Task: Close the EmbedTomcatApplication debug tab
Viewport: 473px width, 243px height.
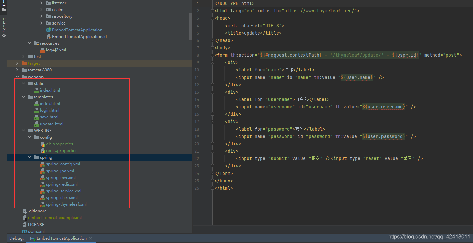Action: click(x=91, y=238)
